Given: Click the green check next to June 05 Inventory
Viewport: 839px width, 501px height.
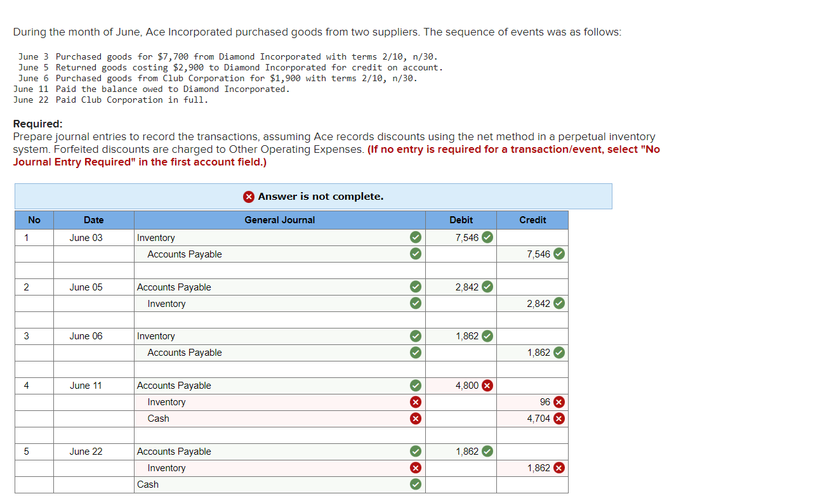Looking at the screenshot, I should [x=414, y=303].
